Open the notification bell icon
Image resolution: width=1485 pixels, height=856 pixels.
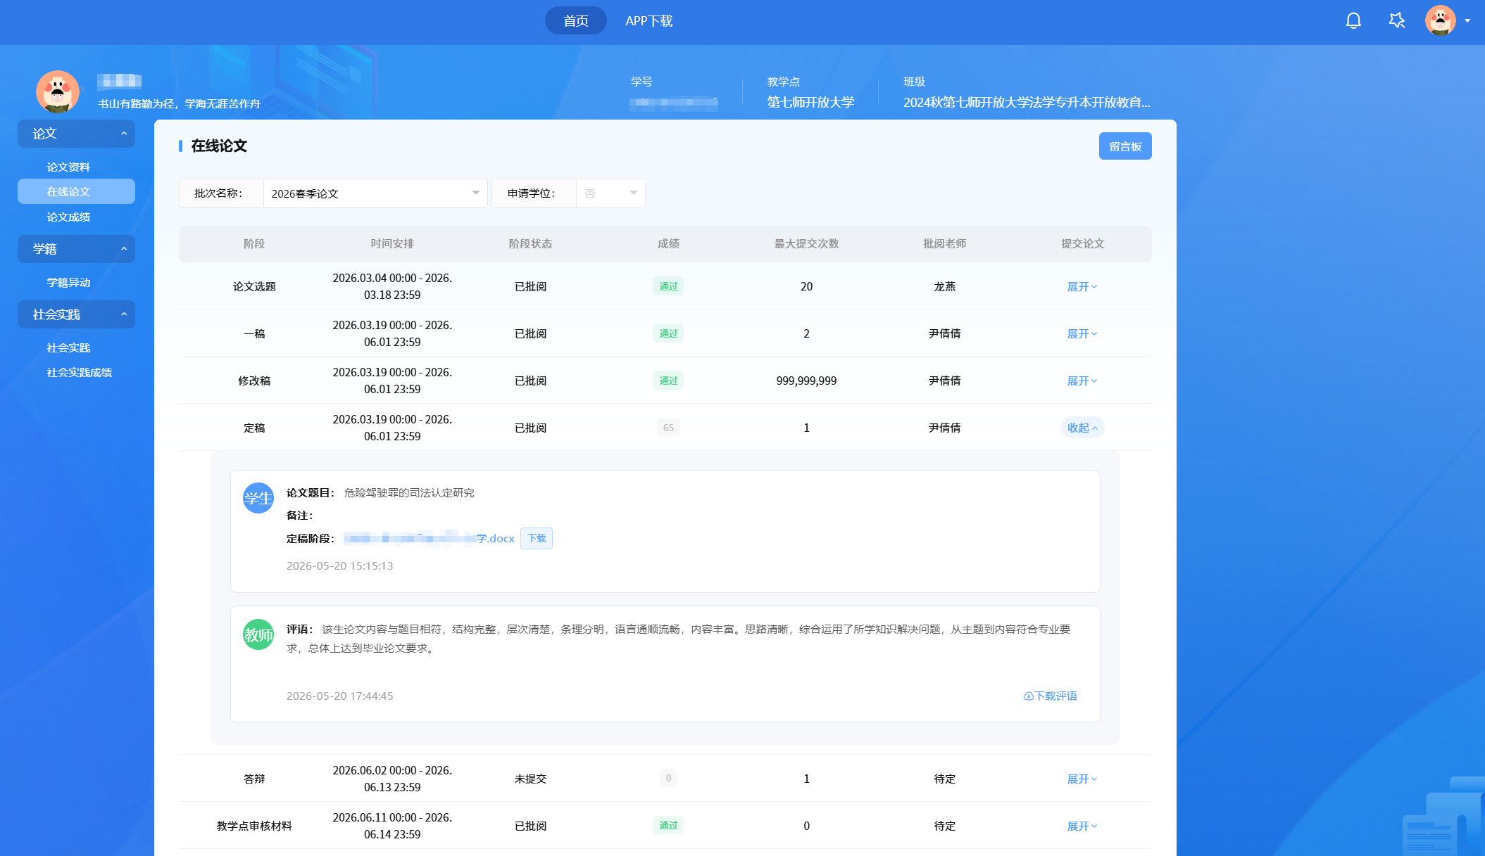[x=1353, y=21]
